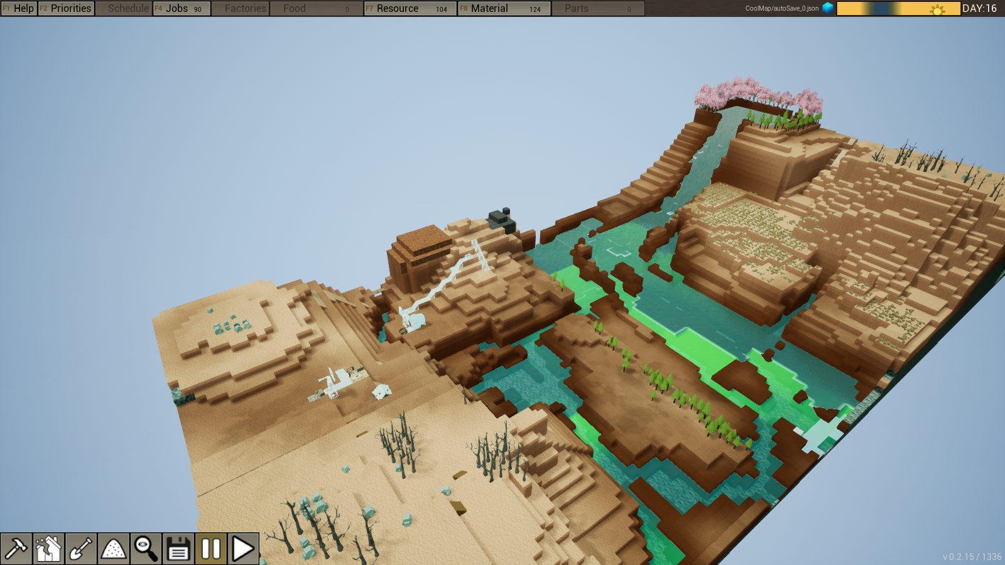Click the Food tab
Screen dimensions: 1005x565
pos(317,8)
